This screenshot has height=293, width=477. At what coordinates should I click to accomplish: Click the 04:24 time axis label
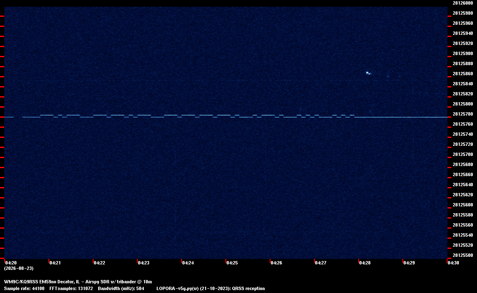(x=188, y=263)
